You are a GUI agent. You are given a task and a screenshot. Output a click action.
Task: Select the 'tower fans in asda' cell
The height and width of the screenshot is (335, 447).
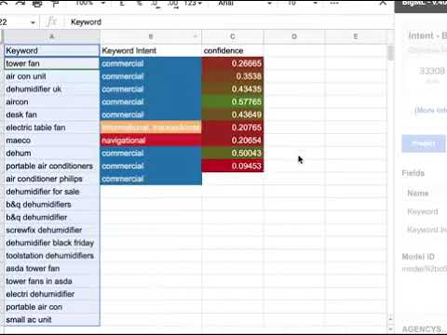[x=51, y=281]
